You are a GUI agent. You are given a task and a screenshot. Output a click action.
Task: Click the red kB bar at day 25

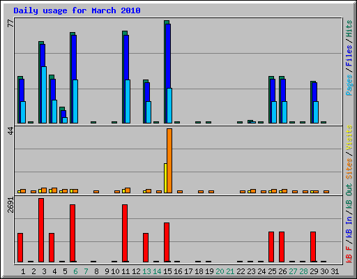(x=271, y=247)
